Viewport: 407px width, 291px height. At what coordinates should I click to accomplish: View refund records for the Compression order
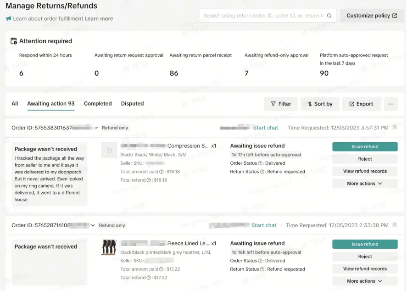(x=365, y=171)
